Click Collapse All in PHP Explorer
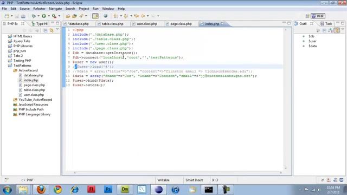 [46, 30]
